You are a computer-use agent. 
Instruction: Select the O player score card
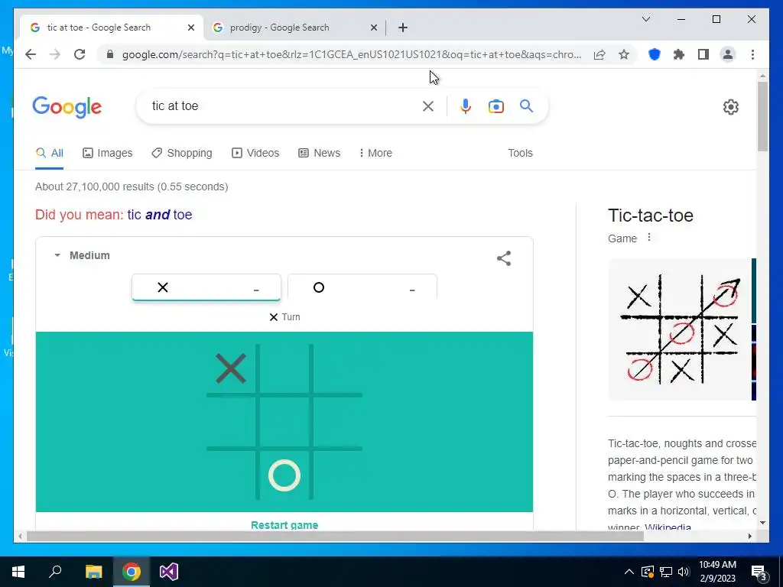pos(362,287)
